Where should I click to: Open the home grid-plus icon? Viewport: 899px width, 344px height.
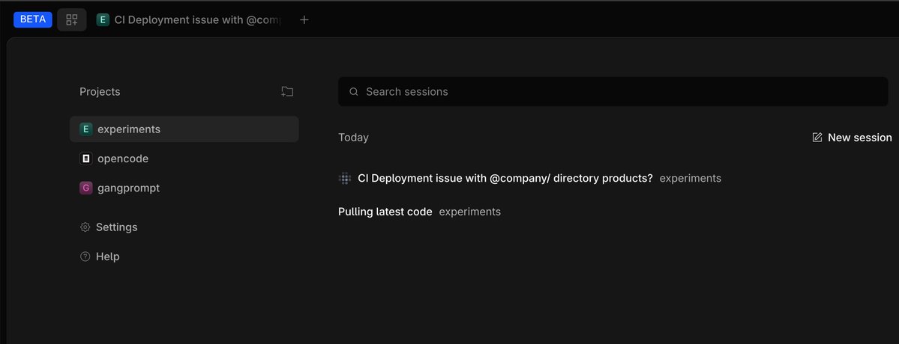click(x=72, y=20)
